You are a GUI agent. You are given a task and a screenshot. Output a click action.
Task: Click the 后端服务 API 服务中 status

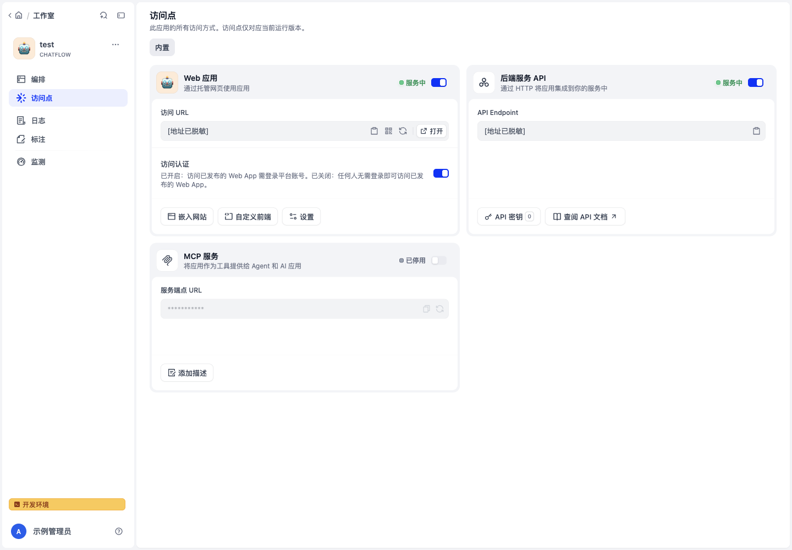click(x=729, y=82)
